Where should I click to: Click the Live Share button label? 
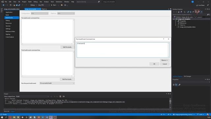pyautogui.click(x=201, y=5)
